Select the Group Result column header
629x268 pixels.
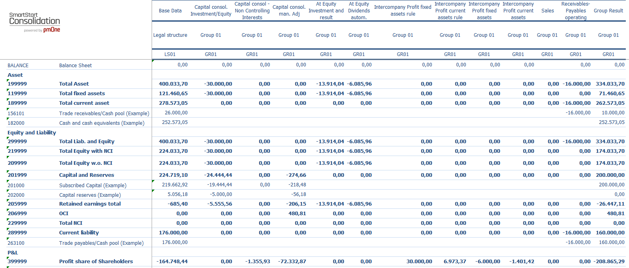click(x=608, y=11)
